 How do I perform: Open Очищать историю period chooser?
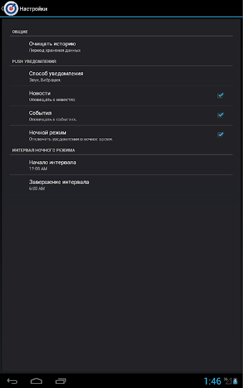pyautogui.click(x=121, y=47)
